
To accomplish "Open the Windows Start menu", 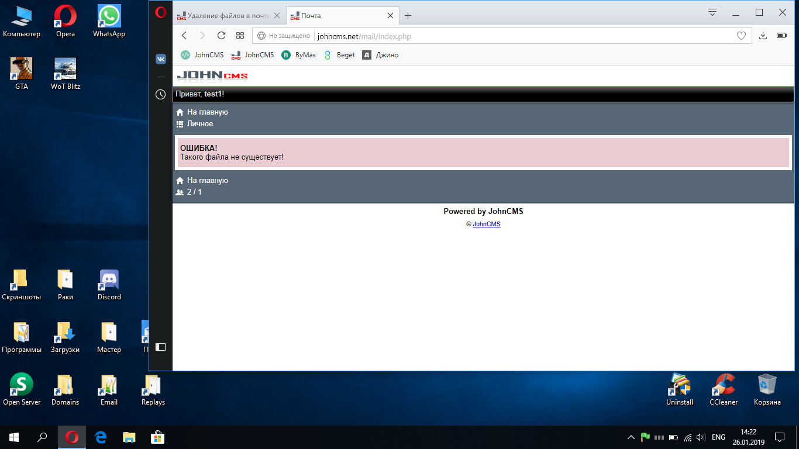I will pyautogui.click(x=14, y=437).
